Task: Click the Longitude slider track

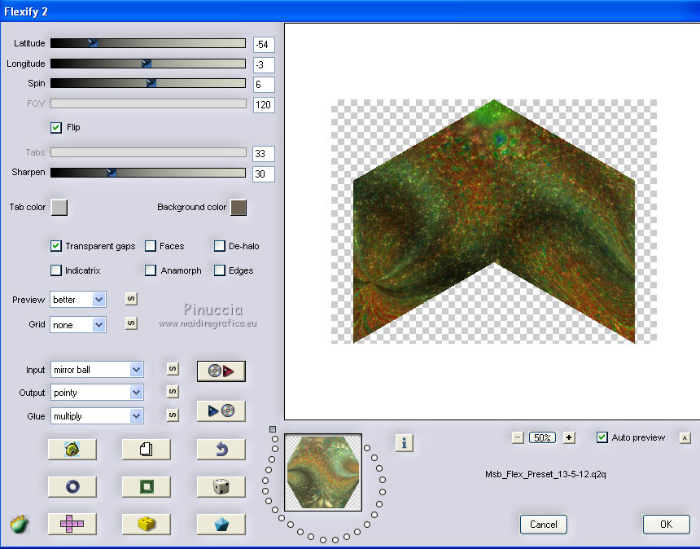Action: pyautogui.click(x=148, y=64)
